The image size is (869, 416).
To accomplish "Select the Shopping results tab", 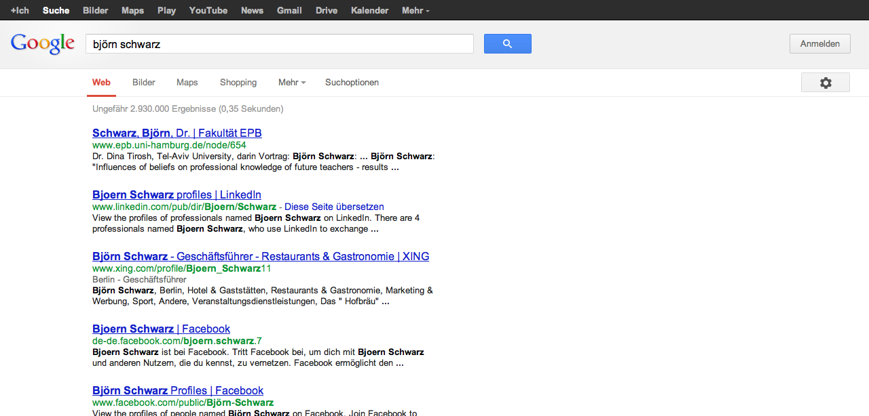I will coord(238,83).
